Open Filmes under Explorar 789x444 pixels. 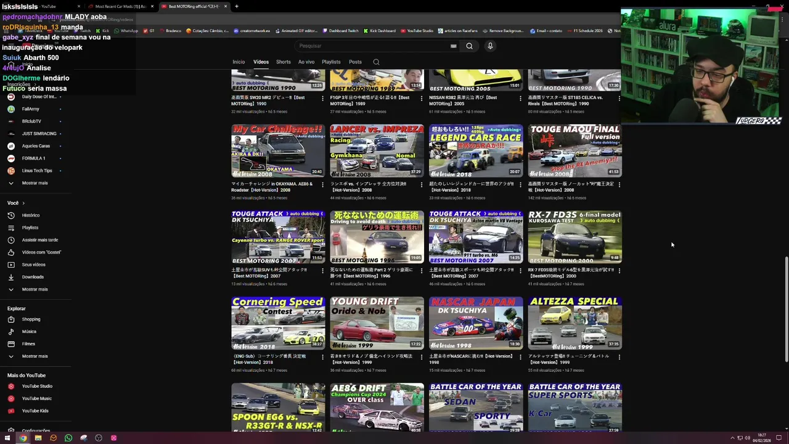coord(28,344)
